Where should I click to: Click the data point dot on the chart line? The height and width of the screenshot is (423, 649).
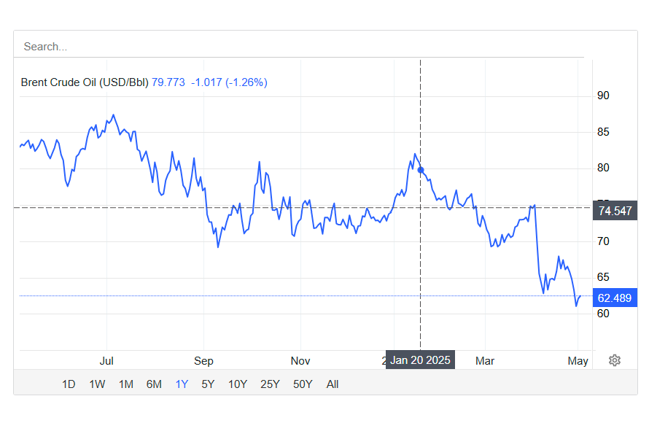point(421,170)
